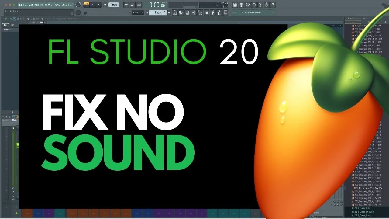
Task: Click the Stop button in transport
Action: [98, 5]
